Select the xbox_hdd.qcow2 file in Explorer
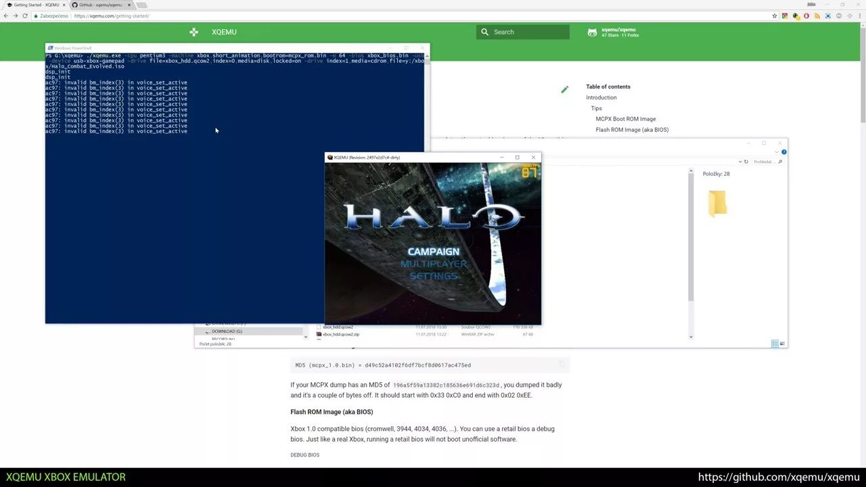This screenshot has height=487, width=866. click(338, 327)
